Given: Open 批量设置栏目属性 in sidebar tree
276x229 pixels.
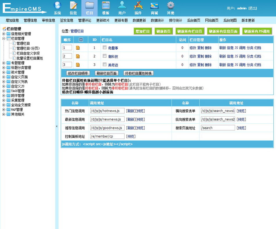Looking at the screenshot, I should [30, 58].
